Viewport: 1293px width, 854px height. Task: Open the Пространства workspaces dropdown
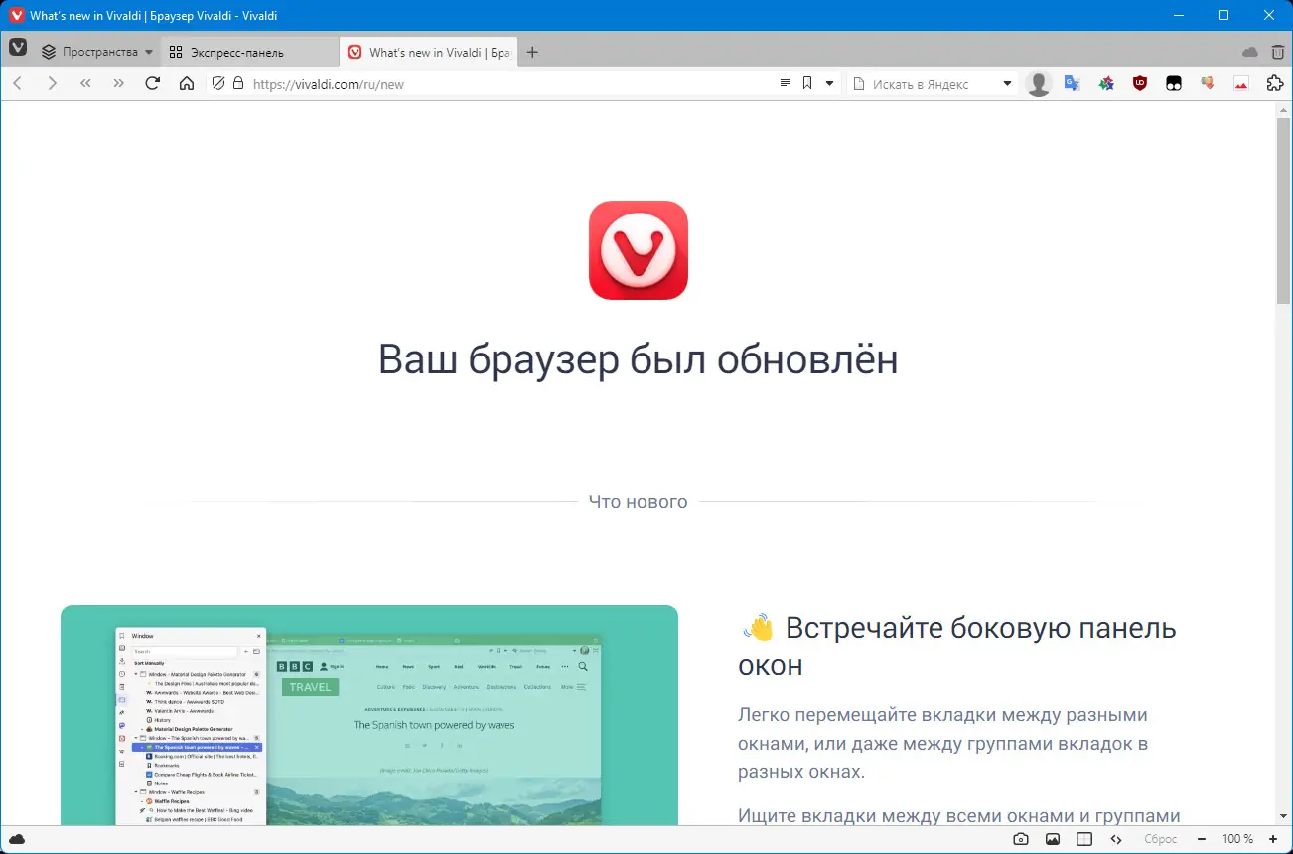[94, 51]
